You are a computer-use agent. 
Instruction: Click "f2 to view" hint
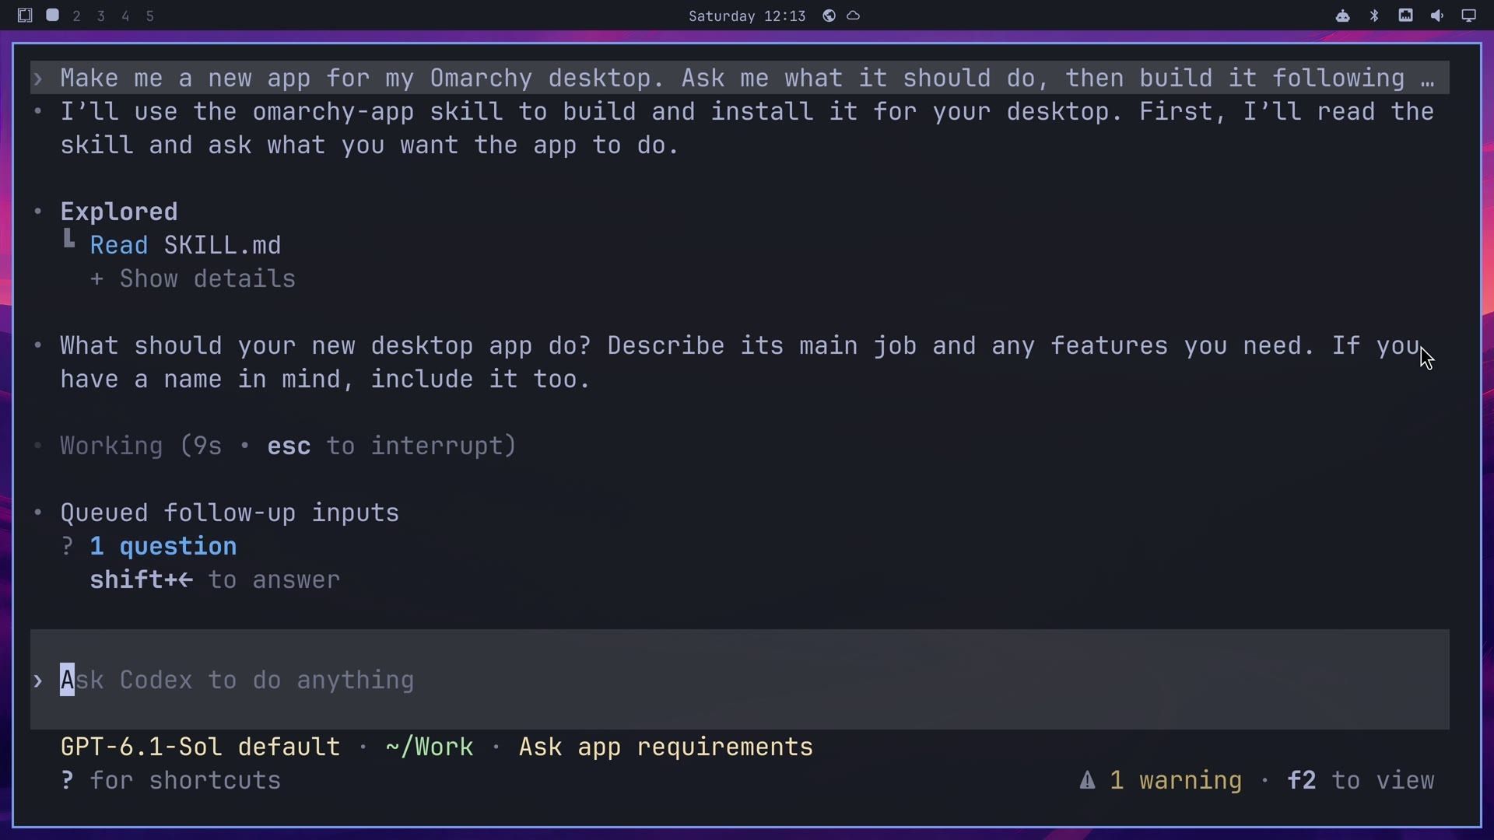[x=1360, y=780]
